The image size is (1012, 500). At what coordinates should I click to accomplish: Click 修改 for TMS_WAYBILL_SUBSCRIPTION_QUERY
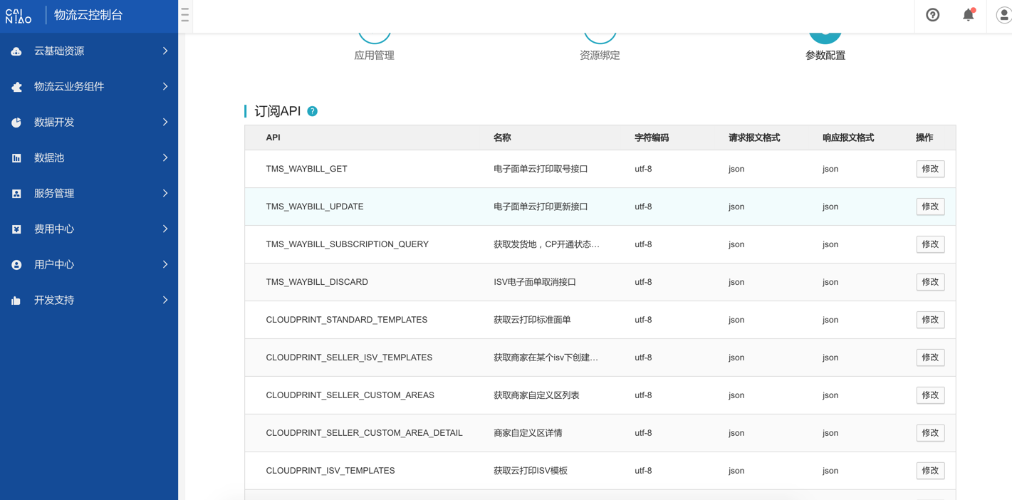tap(930, 244)
